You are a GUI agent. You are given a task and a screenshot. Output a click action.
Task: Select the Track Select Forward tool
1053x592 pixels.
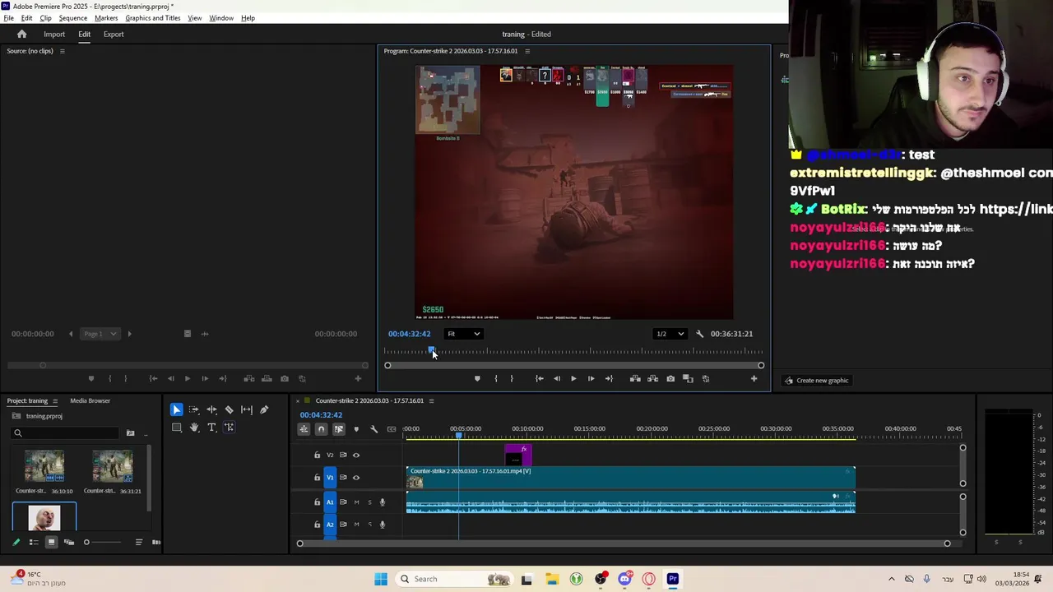point(194,409)
